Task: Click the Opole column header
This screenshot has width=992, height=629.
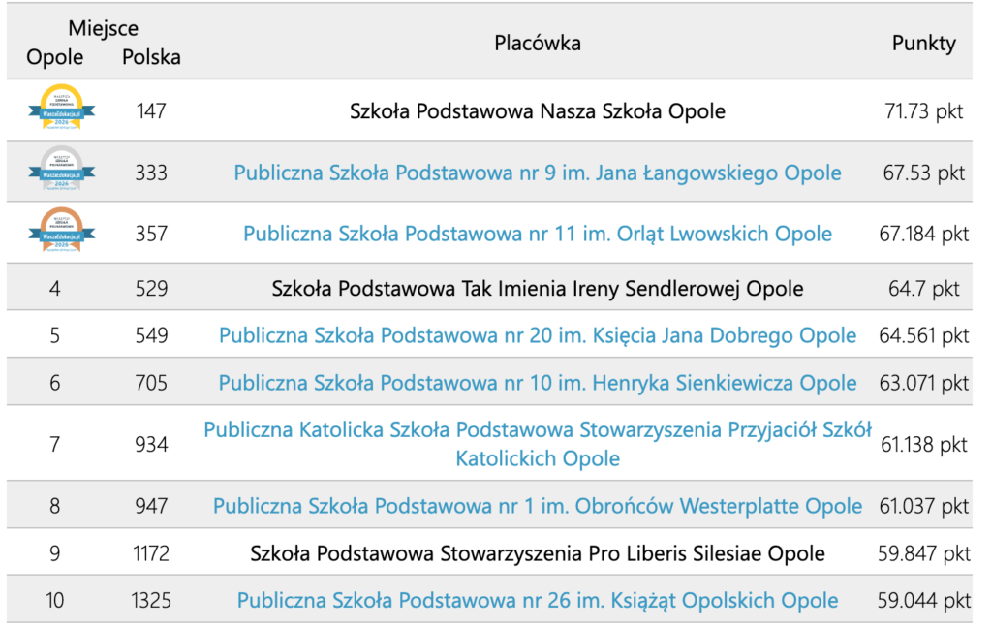Action: tap(55, 57)
